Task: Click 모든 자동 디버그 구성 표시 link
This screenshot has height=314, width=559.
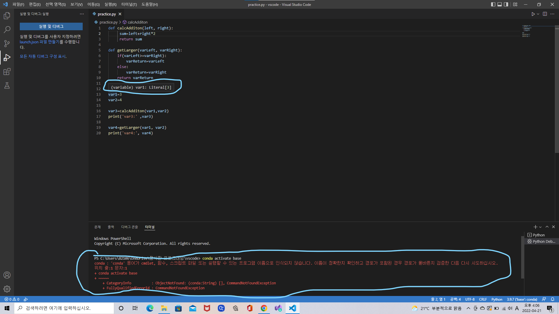Action: 43,56
